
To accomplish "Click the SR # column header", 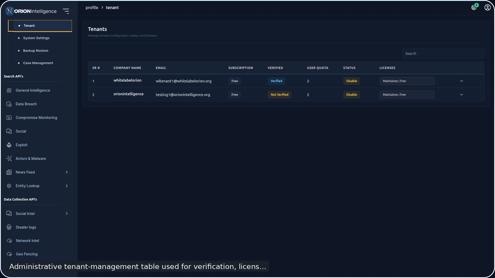I will pyautogui.click(x=96, y=68).
